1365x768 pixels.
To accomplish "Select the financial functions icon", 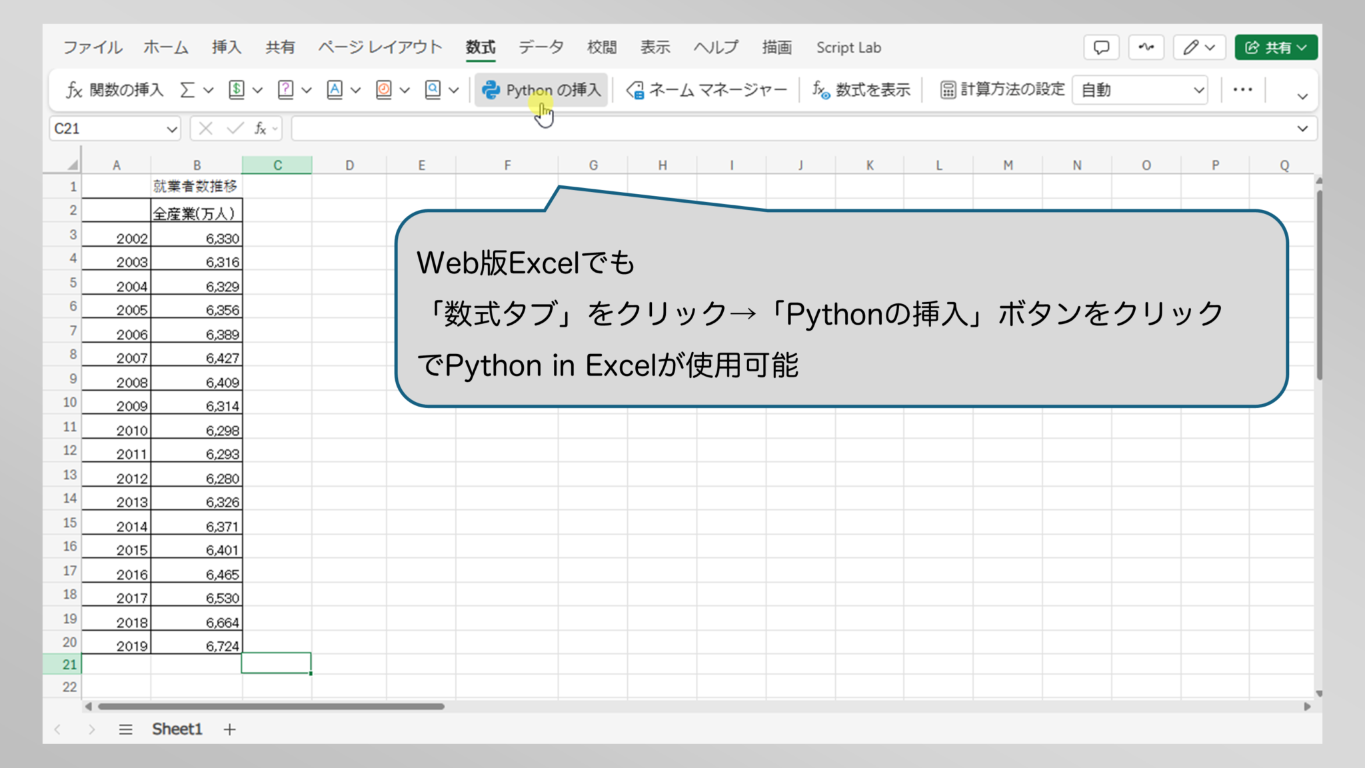I will [x=237, y=90].
